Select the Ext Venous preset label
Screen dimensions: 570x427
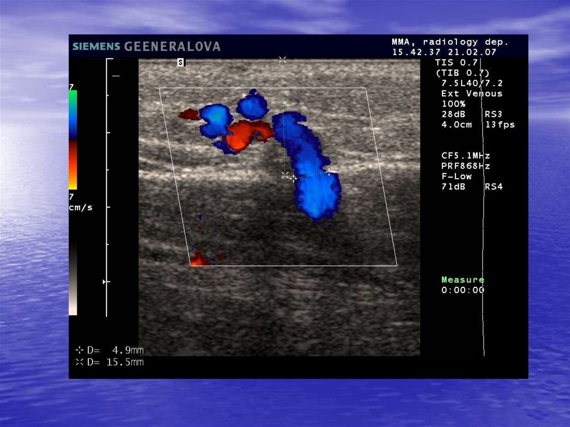tap(471, 94)
